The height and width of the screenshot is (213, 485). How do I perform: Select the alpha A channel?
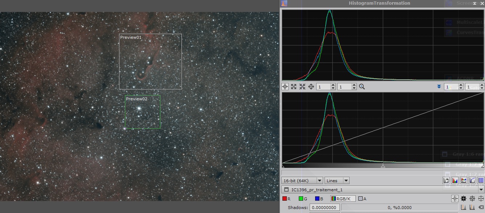click(x=362, y=199)
